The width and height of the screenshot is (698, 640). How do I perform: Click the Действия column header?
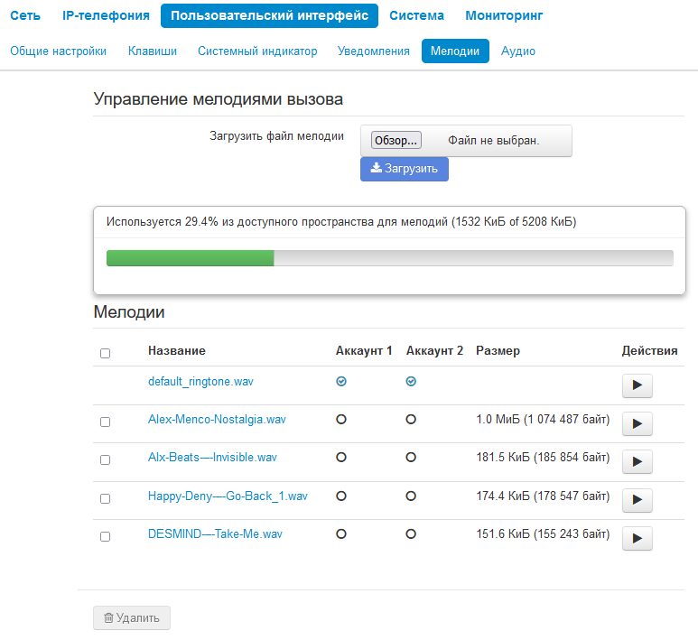tap(649, 351)
